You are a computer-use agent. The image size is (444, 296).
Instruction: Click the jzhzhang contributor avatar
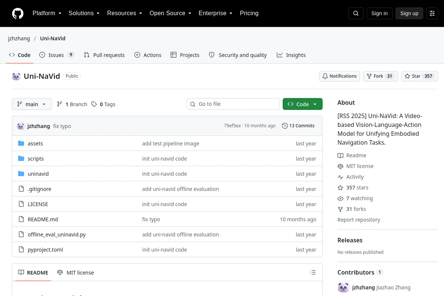click(x=343, y=287)
